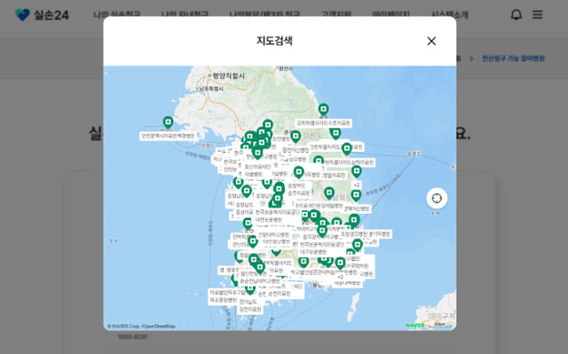The height and width of the screenshot is (354, 568).
Task: Click the NAVER logo on the map
Action: pos(415,325)
